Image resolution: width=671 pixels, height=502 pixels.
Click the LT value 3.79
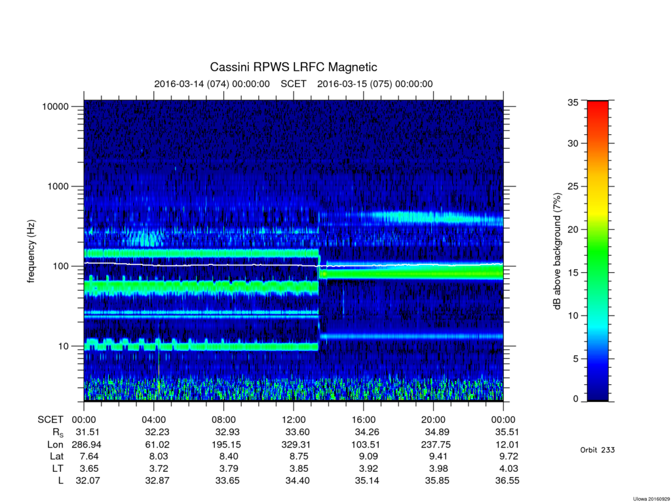click(230, 469)
